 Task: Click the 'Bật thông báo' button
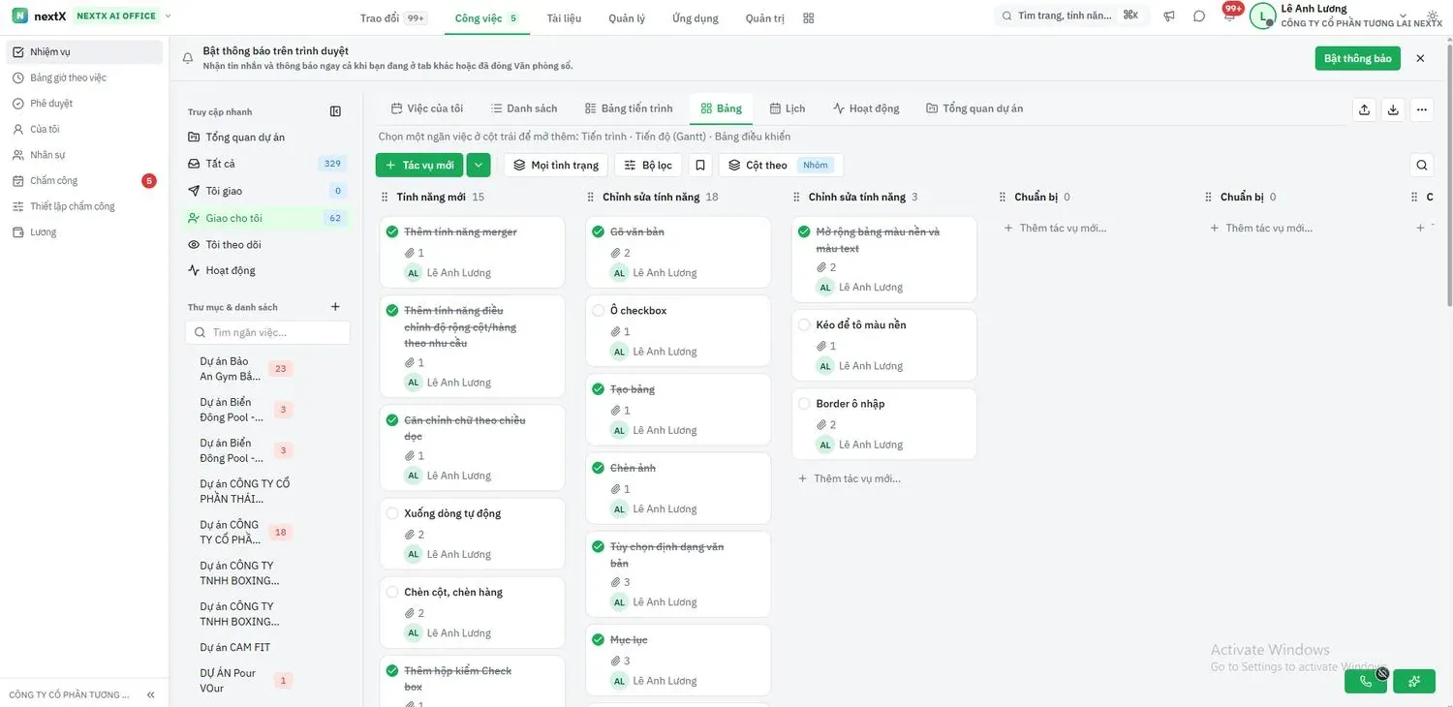1357,58
